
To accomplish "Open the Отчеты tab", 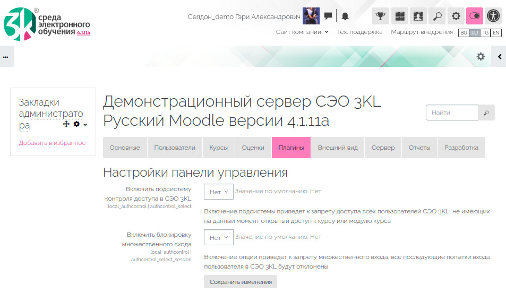I will coord(419,148).
